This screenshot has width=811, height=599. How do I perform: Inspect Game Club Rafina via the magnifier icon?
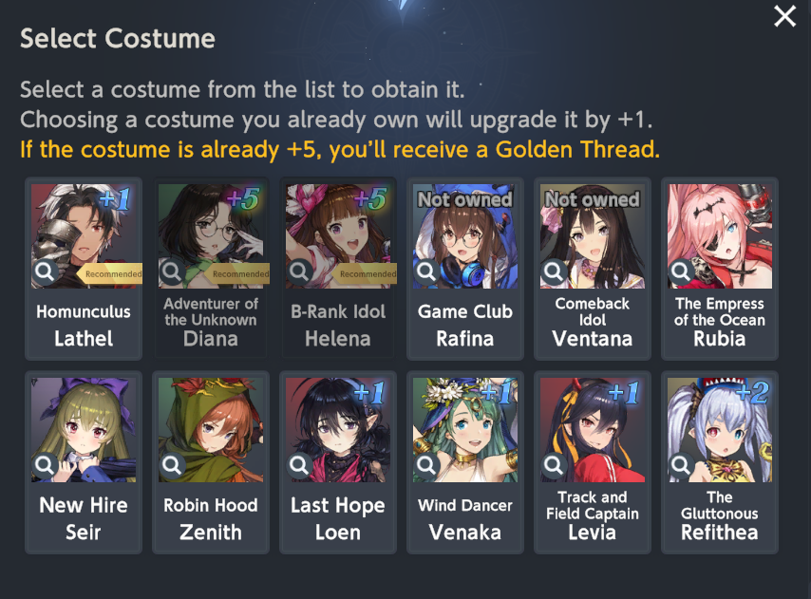[x=426, y=271]
